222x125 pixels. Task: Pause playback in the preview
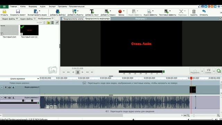[x=78, y=72]
